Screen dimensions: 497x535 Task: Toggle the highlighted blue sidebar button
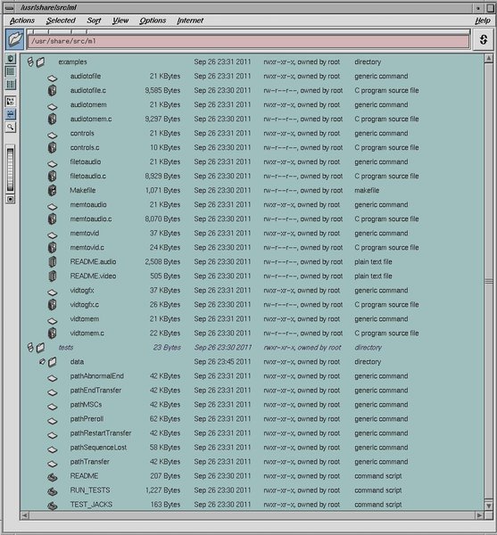click(11, 114)
